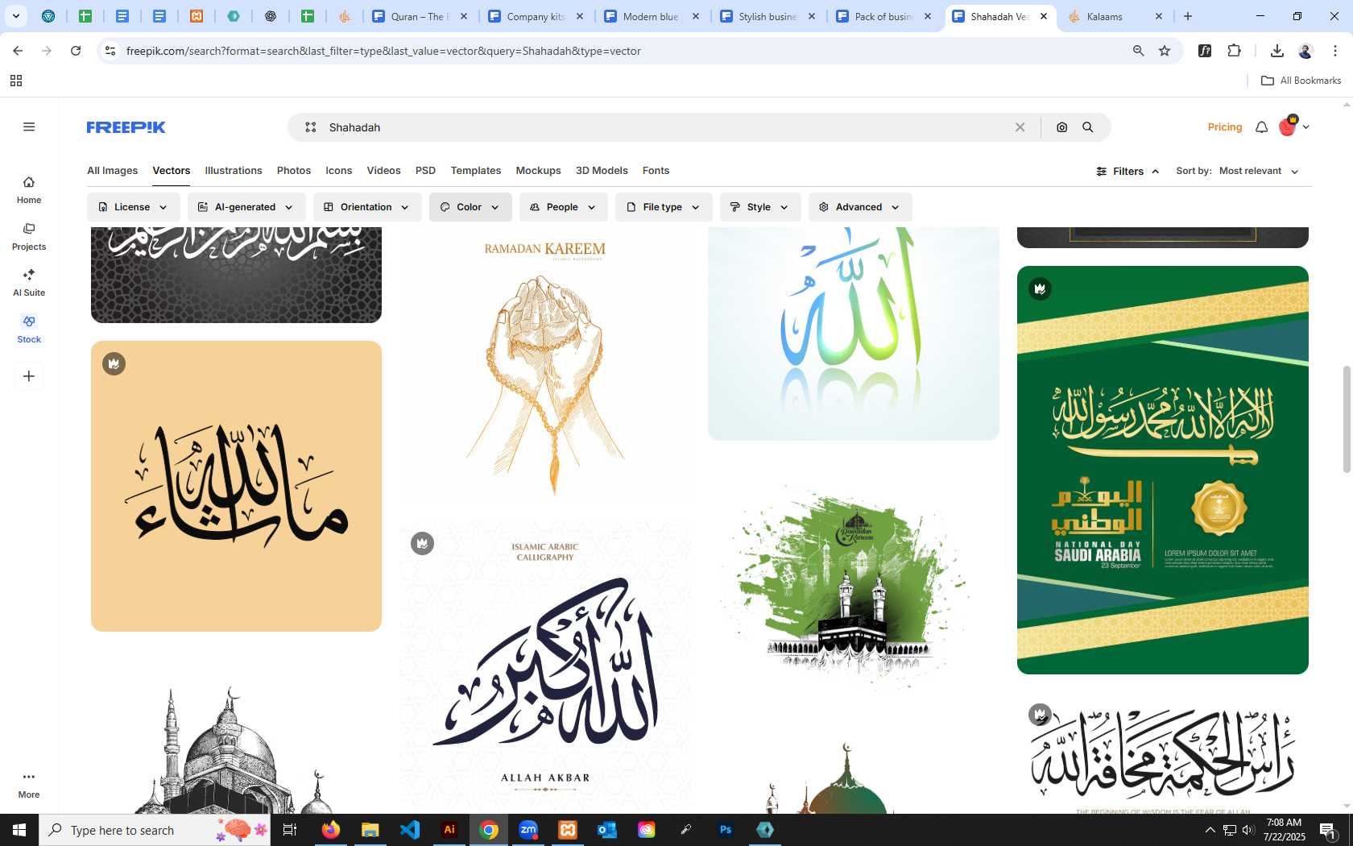Viewport: 1353px width, 846px height.
Task: Switch to Kalaams browser tab
Action: coord(1115,16)
